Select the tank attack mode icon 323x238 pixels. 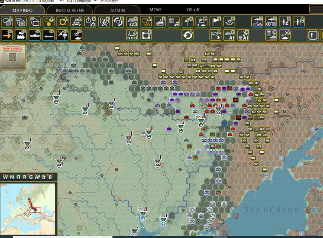76,35
